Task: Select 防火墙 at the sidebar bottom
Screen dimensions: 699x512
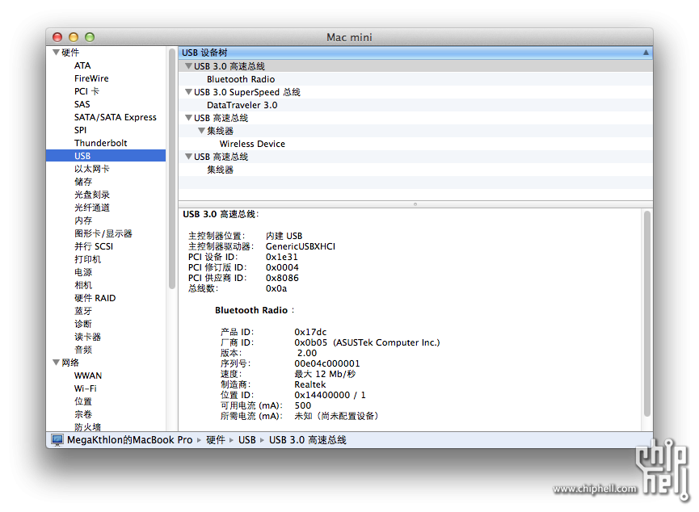Action: click(87, 427)
